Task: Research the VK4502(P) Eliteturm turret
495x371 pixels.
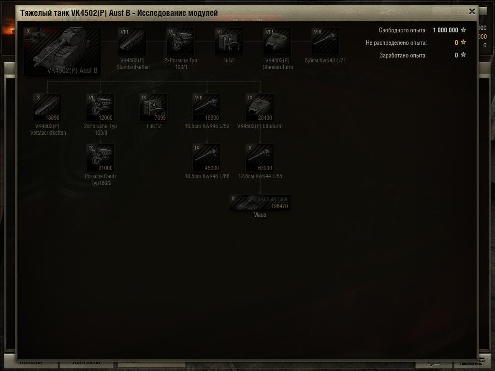Action: pyautogui.click(x=260, y=108)
